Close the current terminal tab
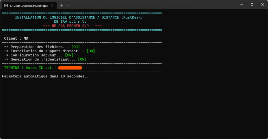 (x=52, y=5)
